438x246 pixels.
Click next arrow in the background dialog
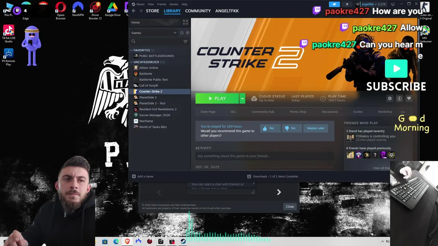(279, 192)
